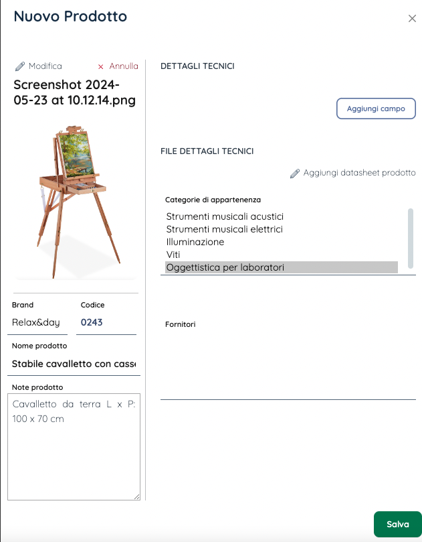
Task: Select Strumenti musicali acustici category
Action: 225,216
